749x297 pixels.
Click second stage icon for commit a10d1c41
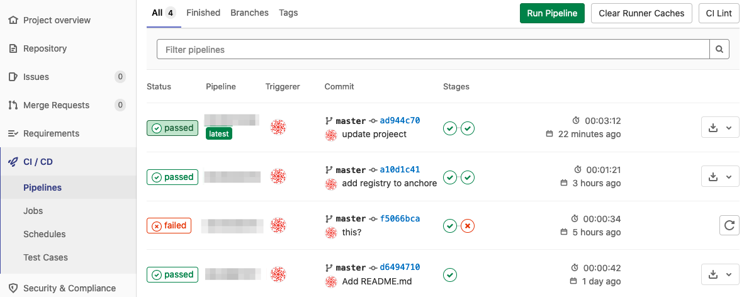(467, 177)
